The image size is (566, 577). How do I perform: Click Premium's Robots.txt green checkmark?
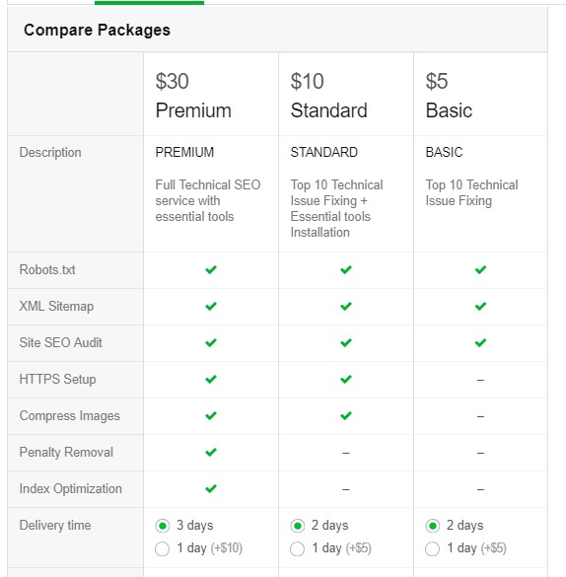[211, 269]
